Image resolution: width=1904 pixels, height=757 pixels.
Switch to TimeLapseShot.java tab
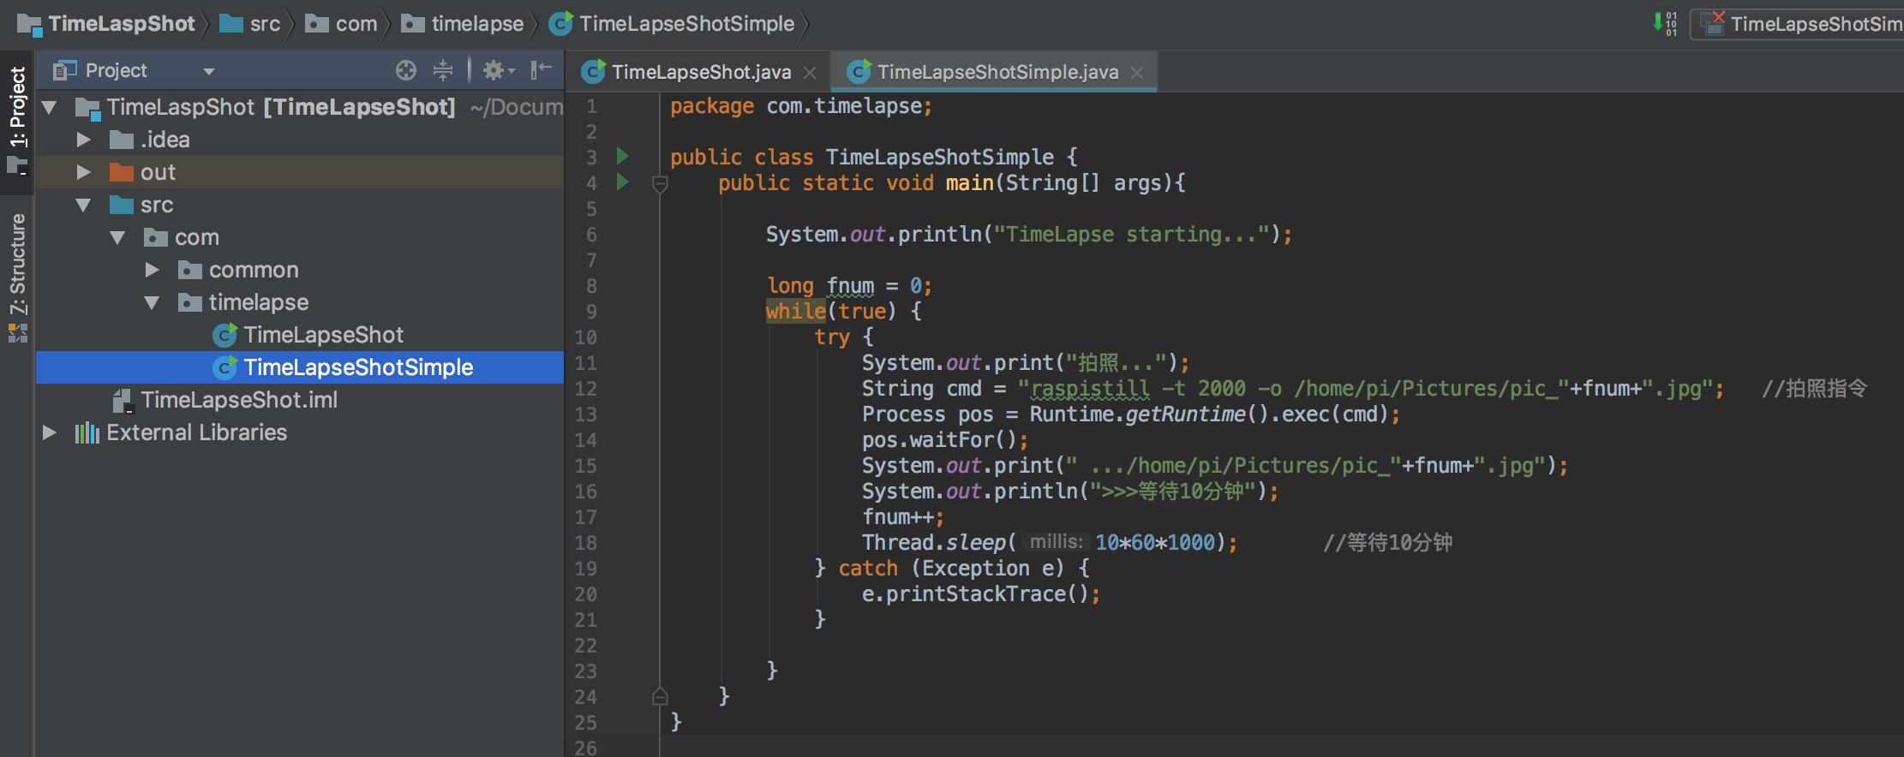[700, 72]
